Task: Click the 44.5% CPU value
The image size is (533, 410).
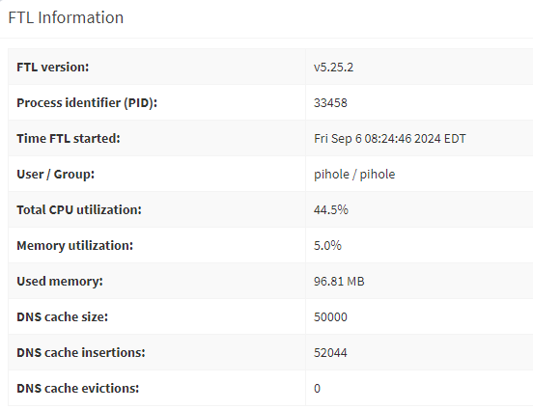Action: (x=331, y=210)
